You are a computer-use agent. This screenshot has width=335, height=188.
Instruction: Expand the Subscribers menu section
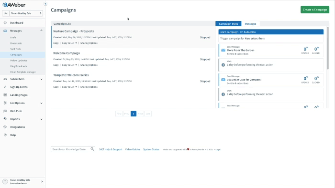(x=41, y=79)
